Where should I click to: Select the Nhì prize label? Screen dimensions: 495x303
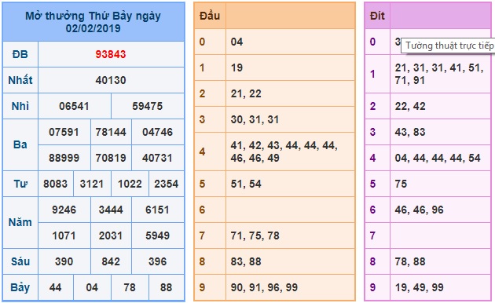(20, 106)
